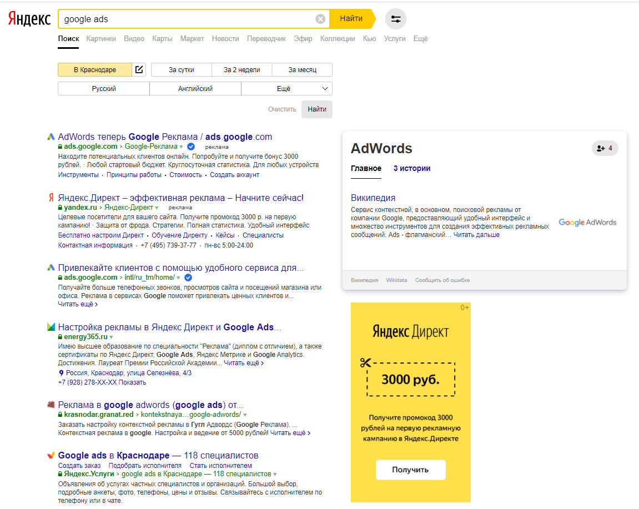This screenshot has width=639, height=509.
Task: Select the За сутки time filter
Action: pos(182,70)
